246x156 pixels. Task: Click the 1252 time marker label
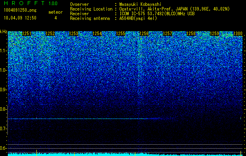tap(50, 34)
